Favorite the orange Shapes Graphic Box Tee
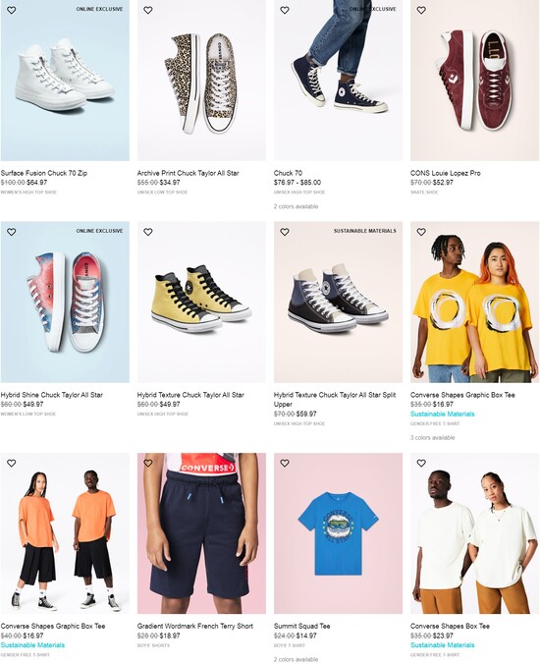This screenshot has width=540, height=664. click(x=12, y=463)
